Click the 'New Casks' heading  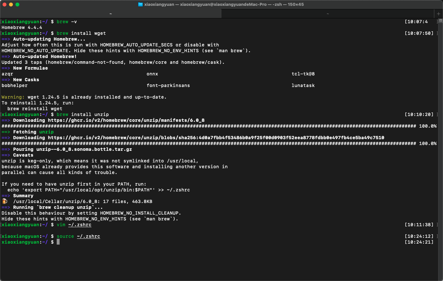tap(26, 80)
